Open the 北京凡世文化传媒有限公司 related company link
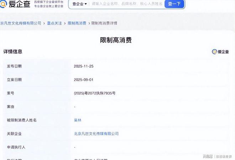This screenshot has height=160, width=235. pos(96,133)
